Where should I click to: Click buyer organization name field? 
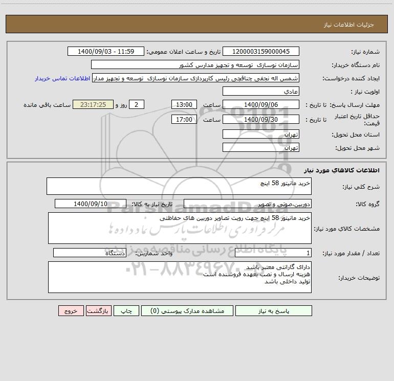pyautogui.click(x=195, y=64)
